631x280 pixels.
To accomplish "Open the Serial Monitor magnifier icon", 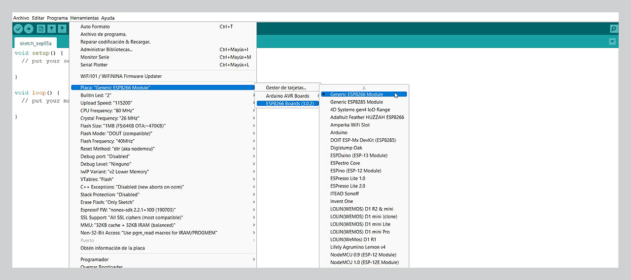I will coord(614,29).
